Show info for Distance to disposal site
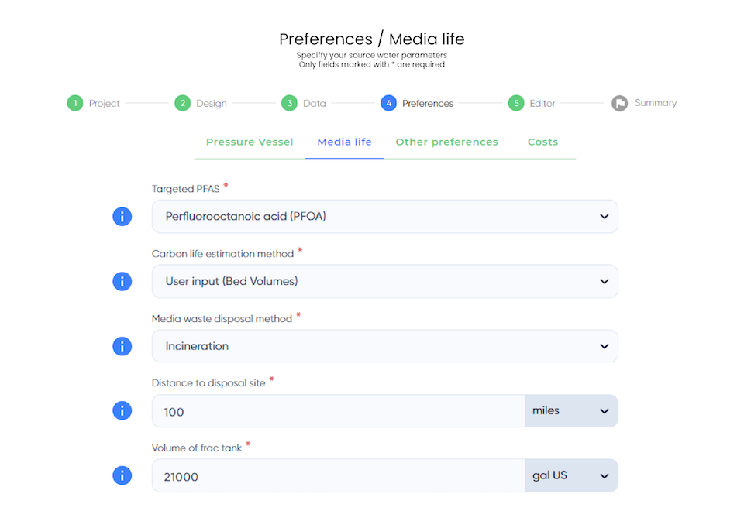 122,410
